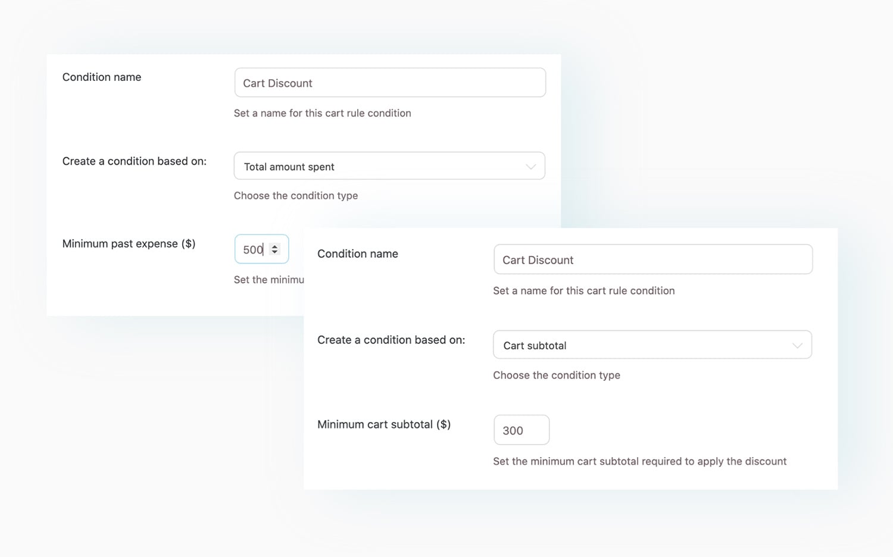The height and width of the screenshot is (557, 893).
Task: Decrease Minimum past expense with the down arrow
Action: pos(274,252)
